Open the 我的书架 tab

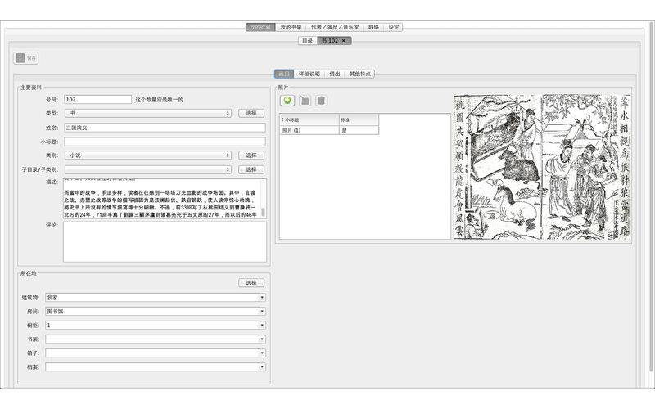pos(291,27)
